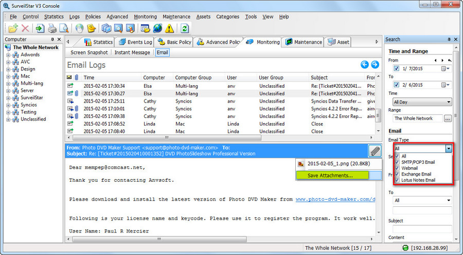This screenshot has height=255, width=463.
Task: Collapse the Email Type dropdown arrow
Action: tap(449, 148)
